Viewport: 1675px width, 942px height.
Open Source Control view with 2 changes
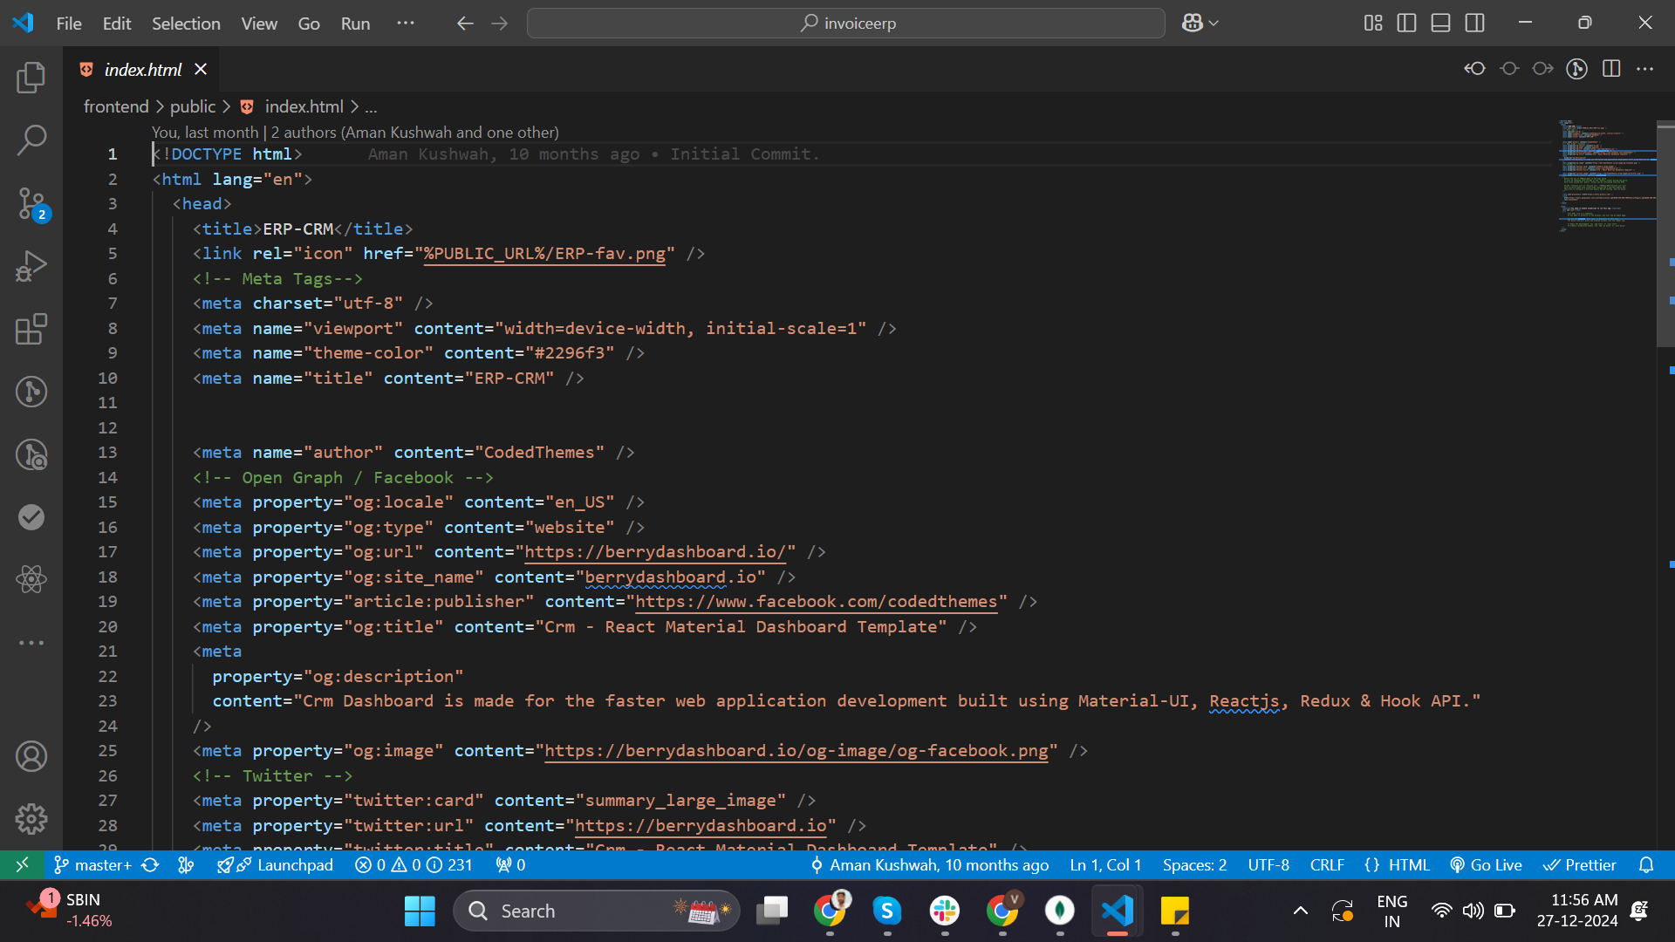coord(31,203)
